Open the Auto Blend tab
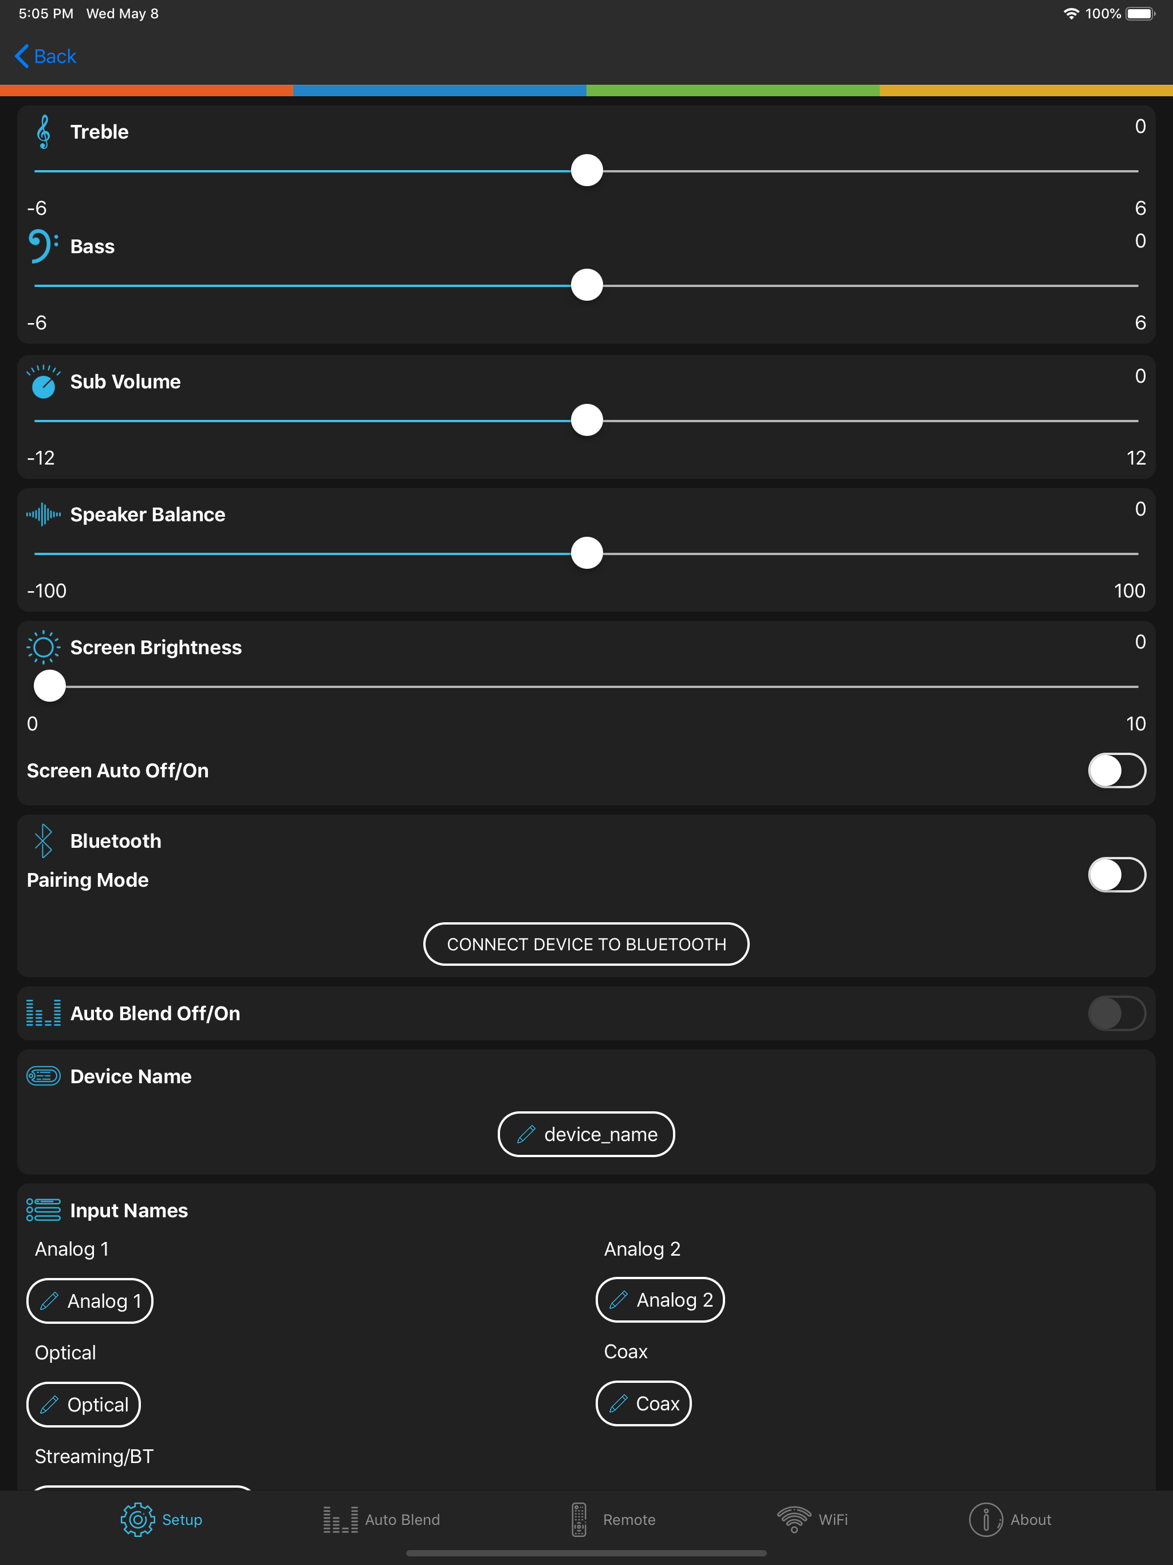 tap(381, 1519)
